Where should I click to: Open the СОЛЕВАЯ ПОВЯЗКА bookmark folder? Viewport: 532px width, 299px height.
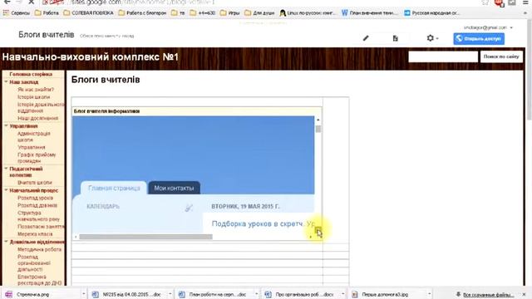89,13
